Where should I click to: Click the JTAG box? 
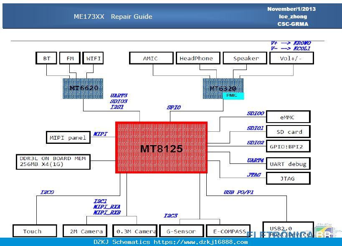[x=288, y=178]
